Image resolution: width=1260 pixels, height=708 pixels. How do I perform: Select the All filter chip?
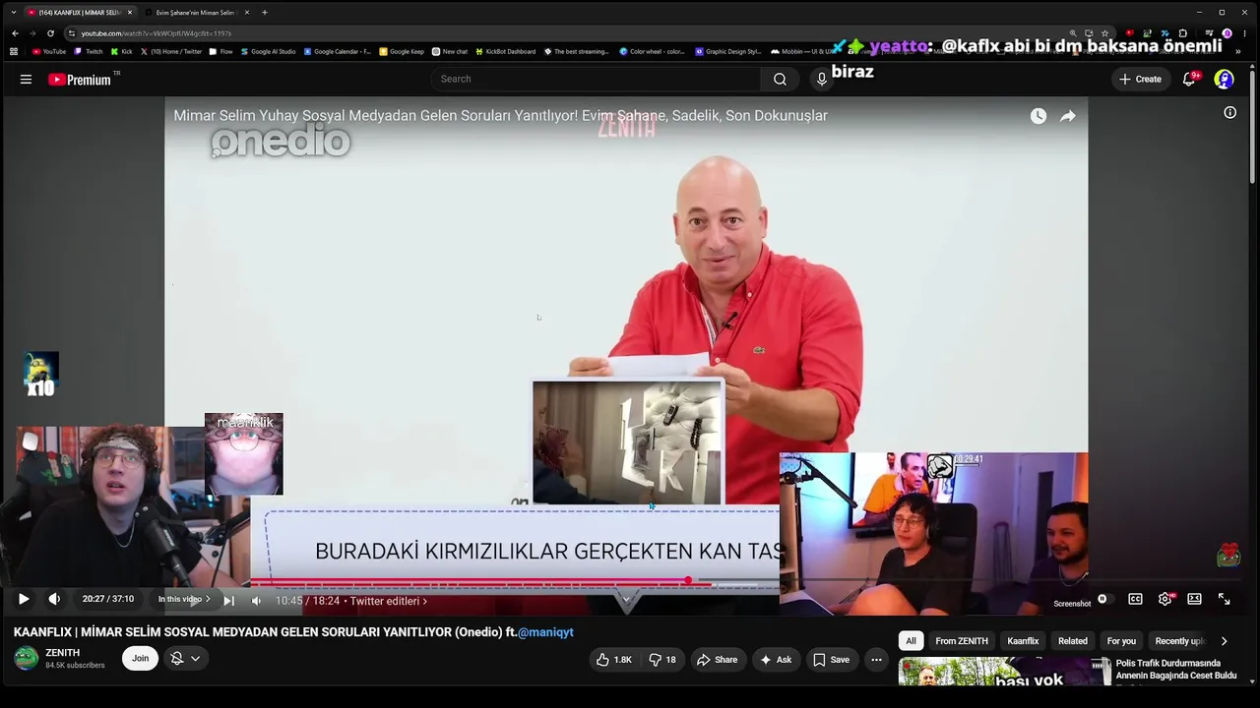(911, 641)
